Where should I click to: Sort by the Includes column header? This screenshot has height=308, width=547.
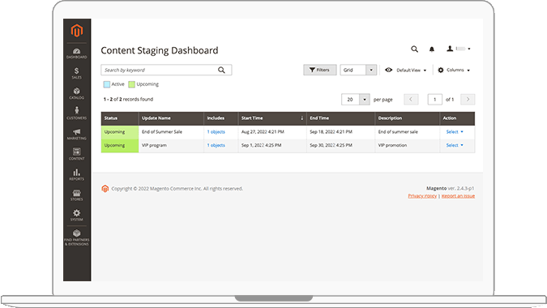(220, 118)
